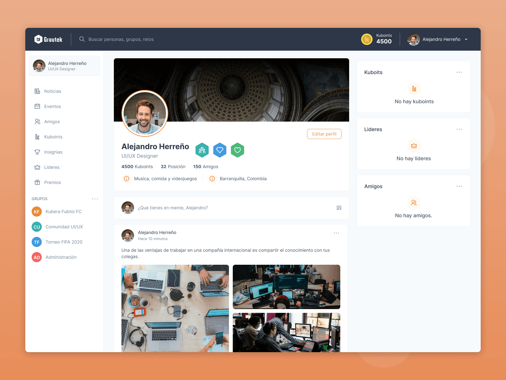Expand the user account dropdown arrow
Screen dimensions: 506x380
(466, 39)
